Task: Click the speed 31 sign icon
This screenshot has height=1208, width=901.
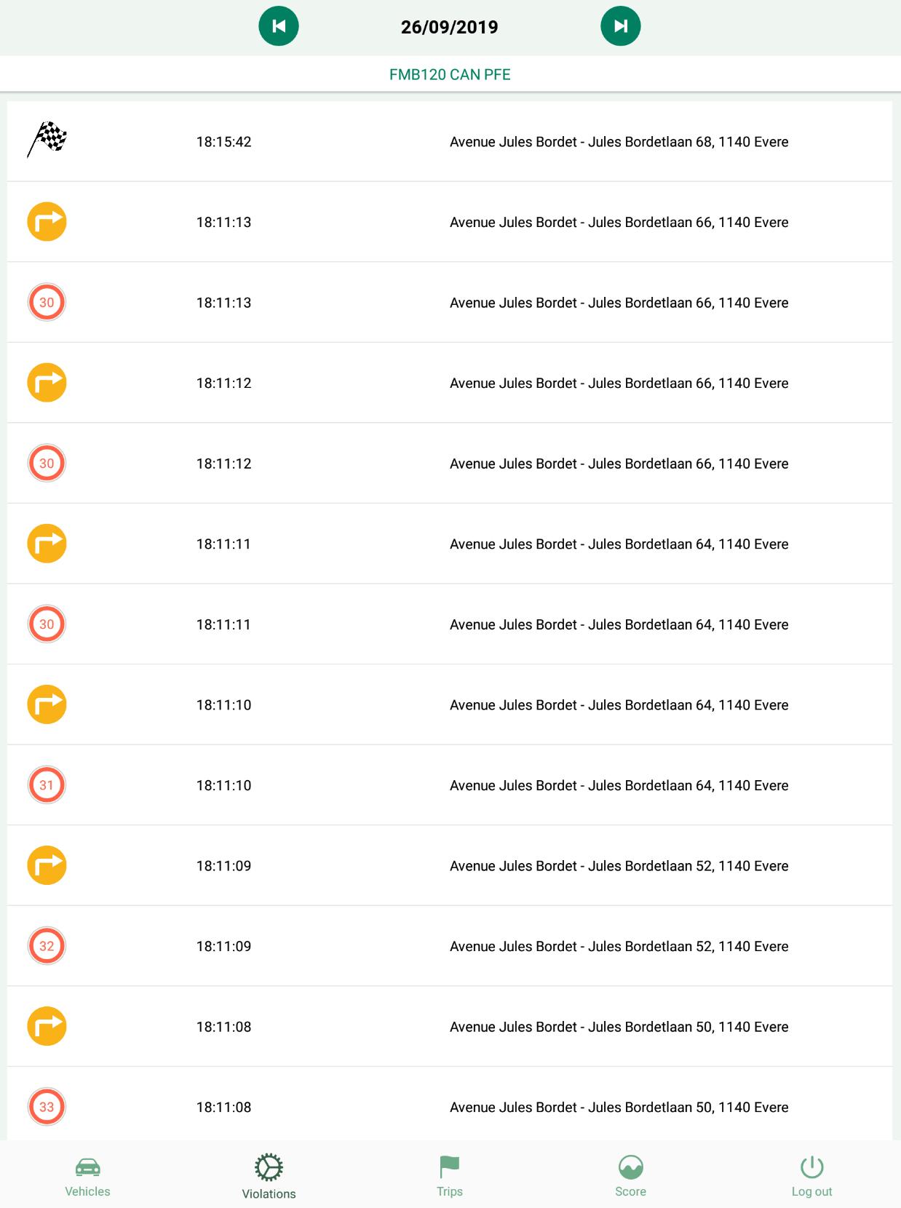Action: point(47,785)
